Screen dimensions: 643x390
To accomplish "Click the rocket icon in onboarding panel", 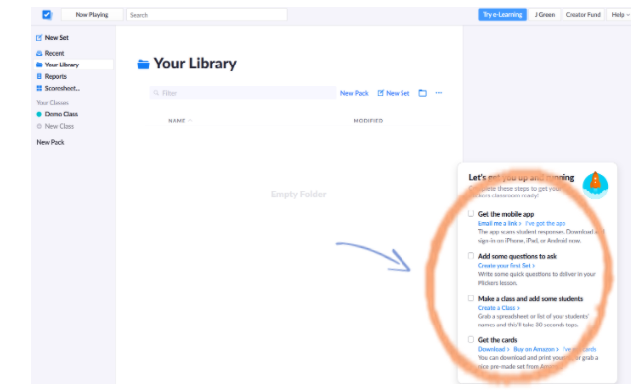I will pyautogui.click(x=595, y=186).
